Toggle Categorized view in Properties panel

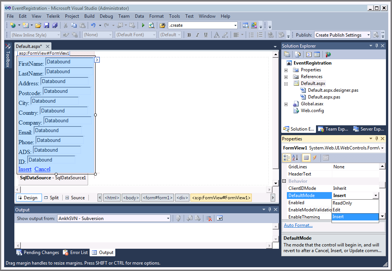(x=287, y=158)
